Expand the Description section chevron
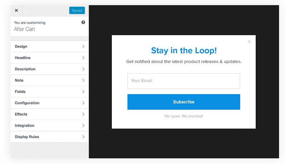Image resolution: width=286 pixels, height=164 pixels. click(x=83, y=69)
